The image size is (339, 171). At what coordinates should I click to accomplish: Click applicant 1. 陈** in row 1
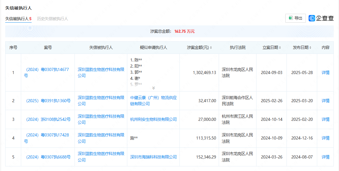136,60
